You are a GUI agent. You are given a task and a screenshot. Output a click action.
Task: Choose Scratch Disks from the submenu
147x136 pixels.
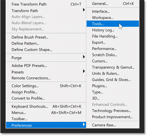coord(113,55)
